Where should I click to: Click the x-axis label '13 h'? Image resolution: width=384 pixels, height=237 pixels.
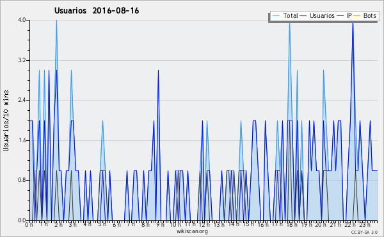click(x=219, y=225)
